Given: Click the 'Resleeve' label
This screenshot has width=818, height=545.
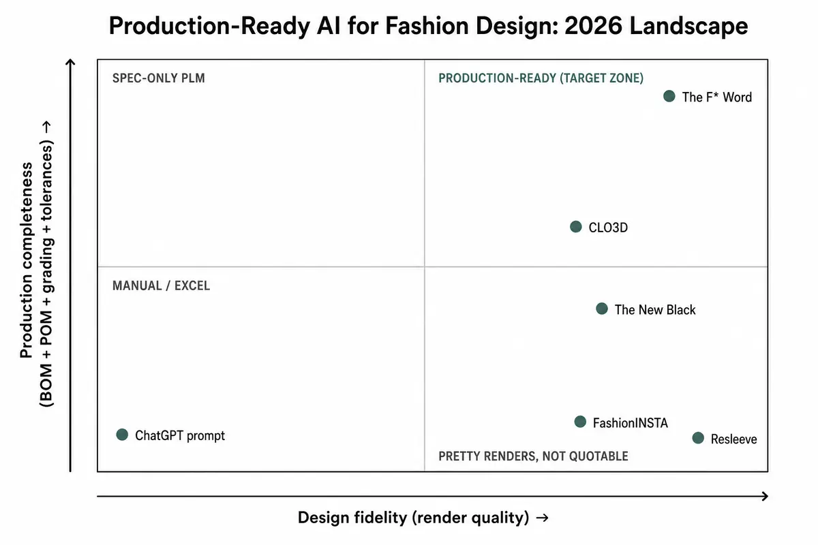Looking at the screenshot, I should click(734, 439).
